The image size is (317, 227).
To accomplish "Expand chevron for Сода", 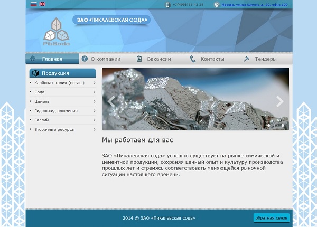I will pyautogui.click(x=94, y=92).
